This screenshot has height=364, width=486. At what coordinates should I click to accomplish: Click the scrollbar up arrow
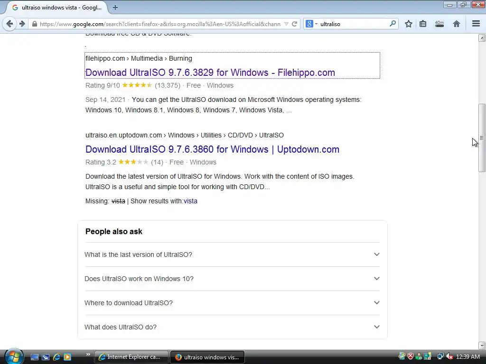(482, 38)
